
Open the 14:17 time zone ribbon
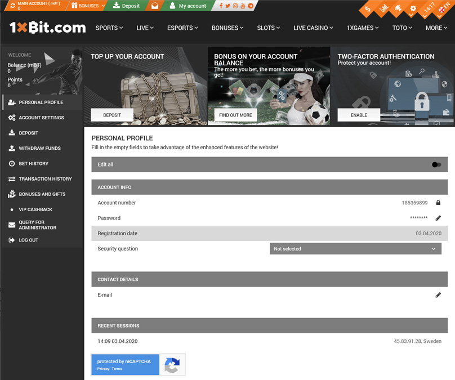tap(429, 8)
